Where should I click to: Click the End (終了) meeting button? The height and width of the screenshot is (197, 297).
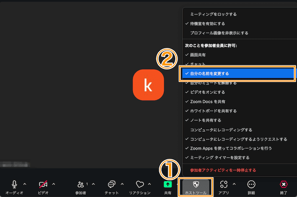pyautogui.click(x=283, y=184)
